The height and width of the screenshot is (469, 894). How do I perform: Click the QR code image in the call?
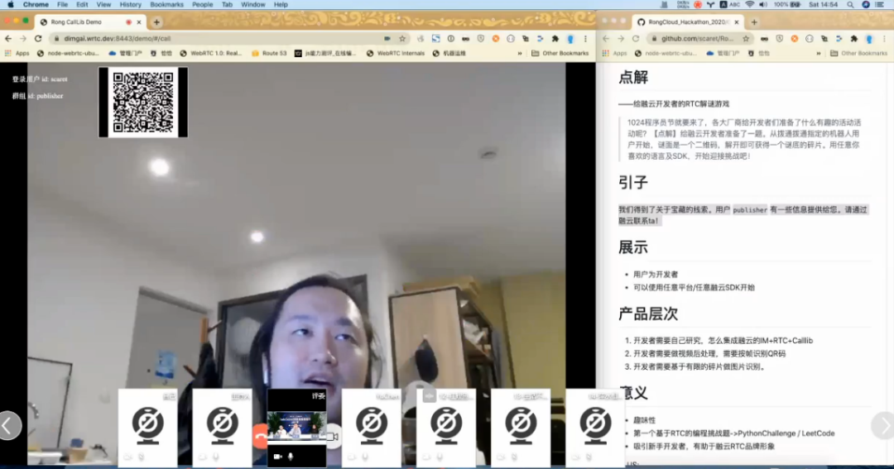click(x=143, y=102)
